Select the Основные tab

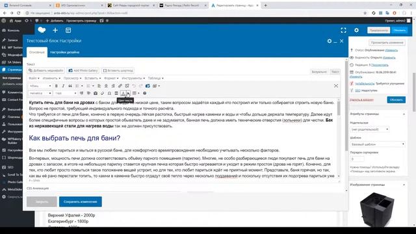pyautogui.click(x=37, y=52)
